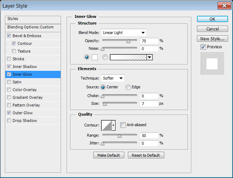
Task: Open Blending Options: Custom section
Action: click(x=30, y=27)
